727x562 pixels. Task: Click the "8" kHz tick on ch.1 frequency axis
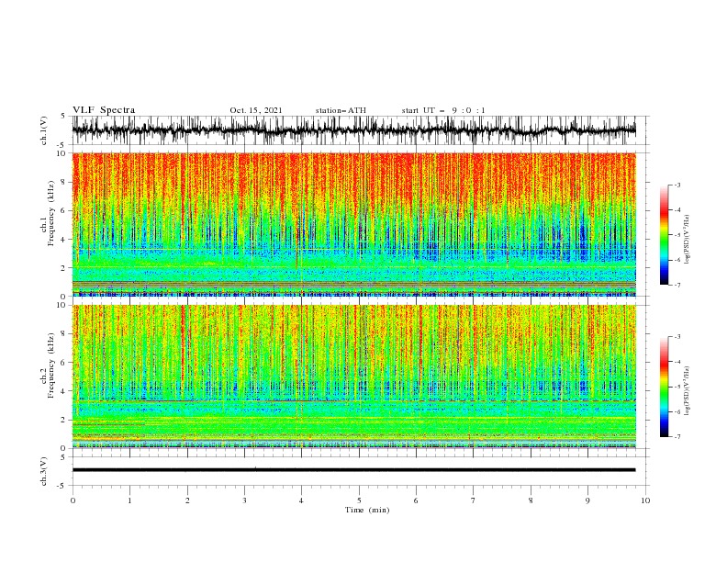pos(64,182)
